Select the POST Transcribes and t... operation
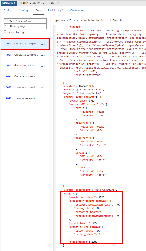 point(25,87)
